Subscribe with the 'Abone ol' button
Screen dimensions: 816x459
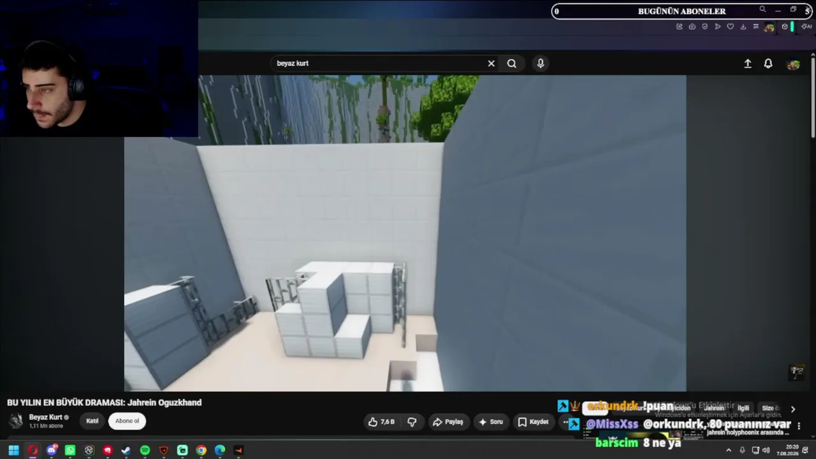click(127, 421)
